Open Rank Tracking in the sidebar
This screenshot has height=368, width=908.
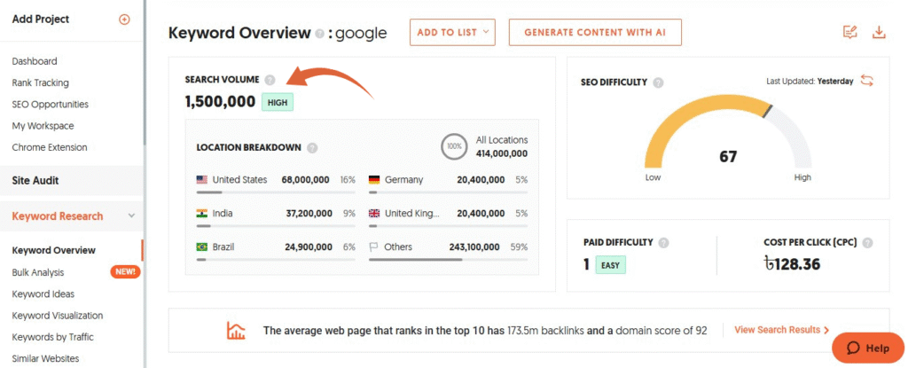[x=40, y=82]
